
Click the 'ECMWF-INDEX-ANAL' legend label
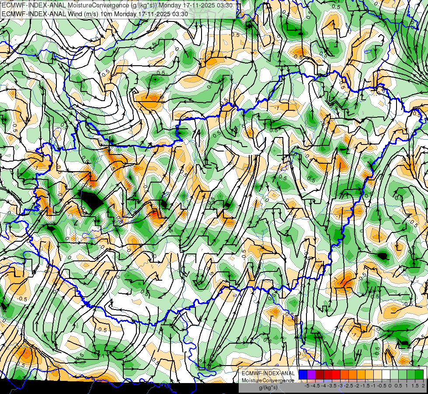tap(268, 373)
